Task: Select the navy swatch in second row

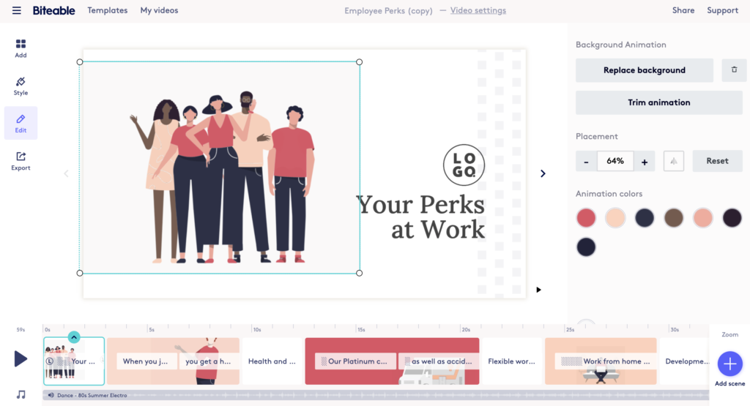Action: click(x=586, y=247)
